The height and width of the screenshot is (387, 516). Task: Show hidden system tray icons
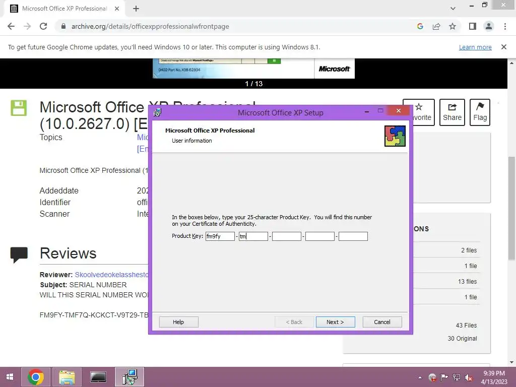(420, 377)
